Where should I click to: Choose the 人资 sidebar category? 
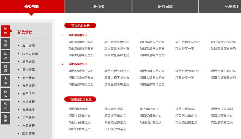(x=5, y=81)
